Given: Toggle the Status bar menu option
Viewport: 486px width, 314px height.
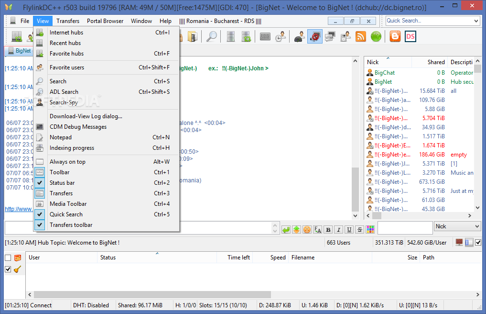Looking at the screenshot, I should click(x=107, y=183).
